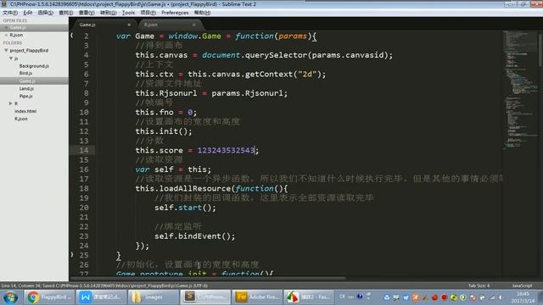Screen dimensions: 543x305
Task: Activate the Sublime Text taskbar button
Action: pos(205,297)
